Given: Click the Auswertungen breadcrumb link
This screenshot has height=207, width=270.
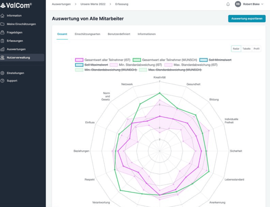Looking at the screenshot, I should [x=61, y=4].
